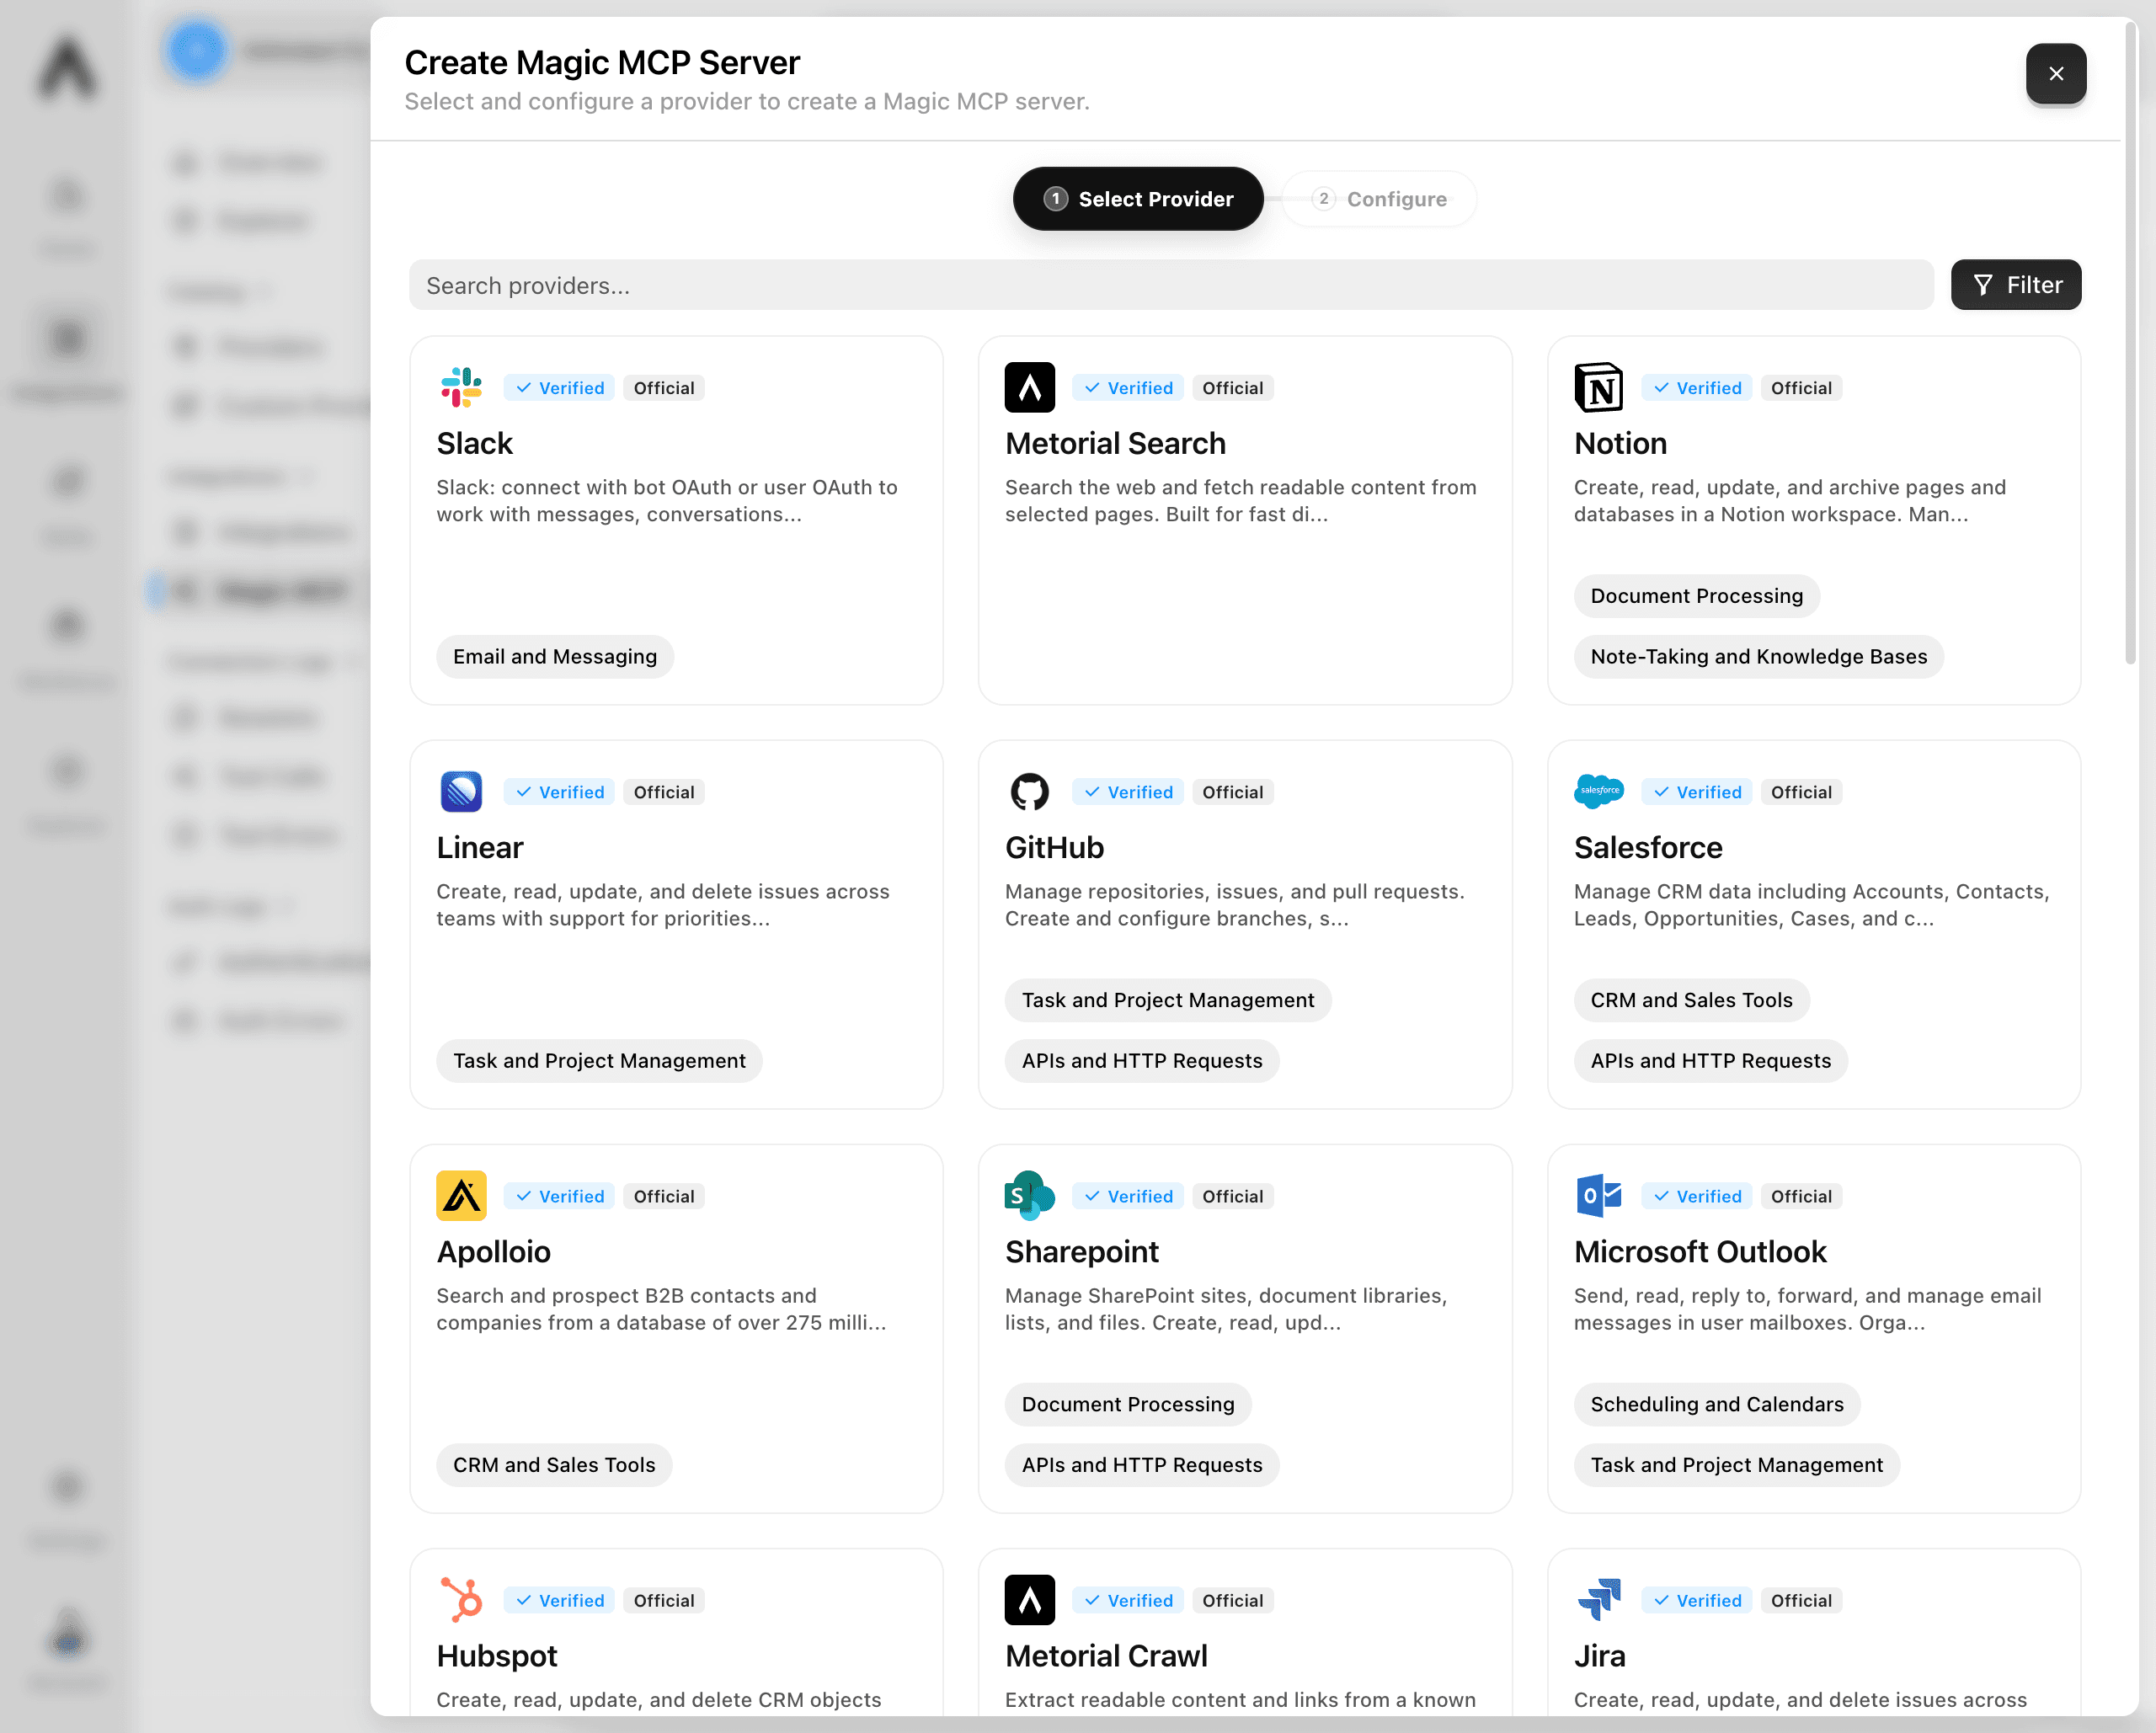This screenshot has width=2156, height=1733.
Task: Choose the Linear provider title
Action: (479, 847)
